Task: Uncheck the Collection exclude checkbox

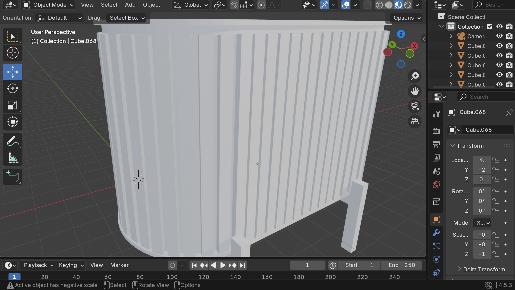Action: tap(490, 26)
